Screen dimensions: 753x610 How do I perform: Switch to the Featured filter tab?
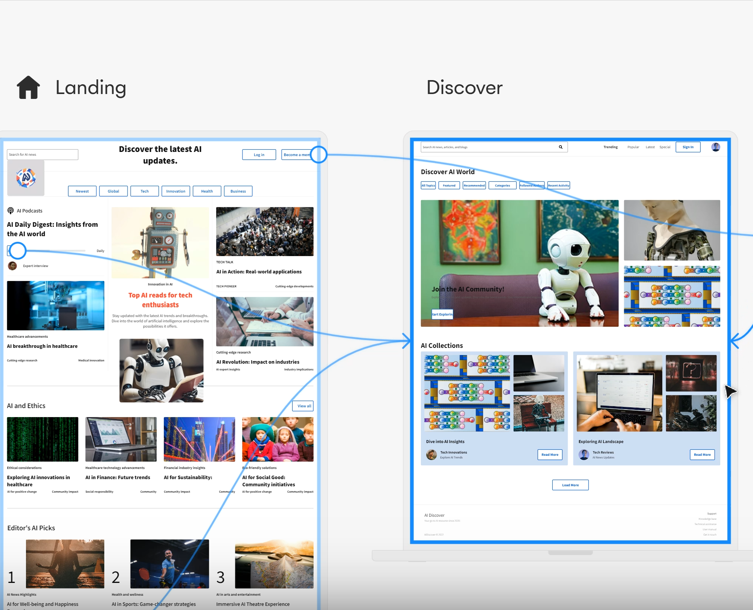point(449,185)
